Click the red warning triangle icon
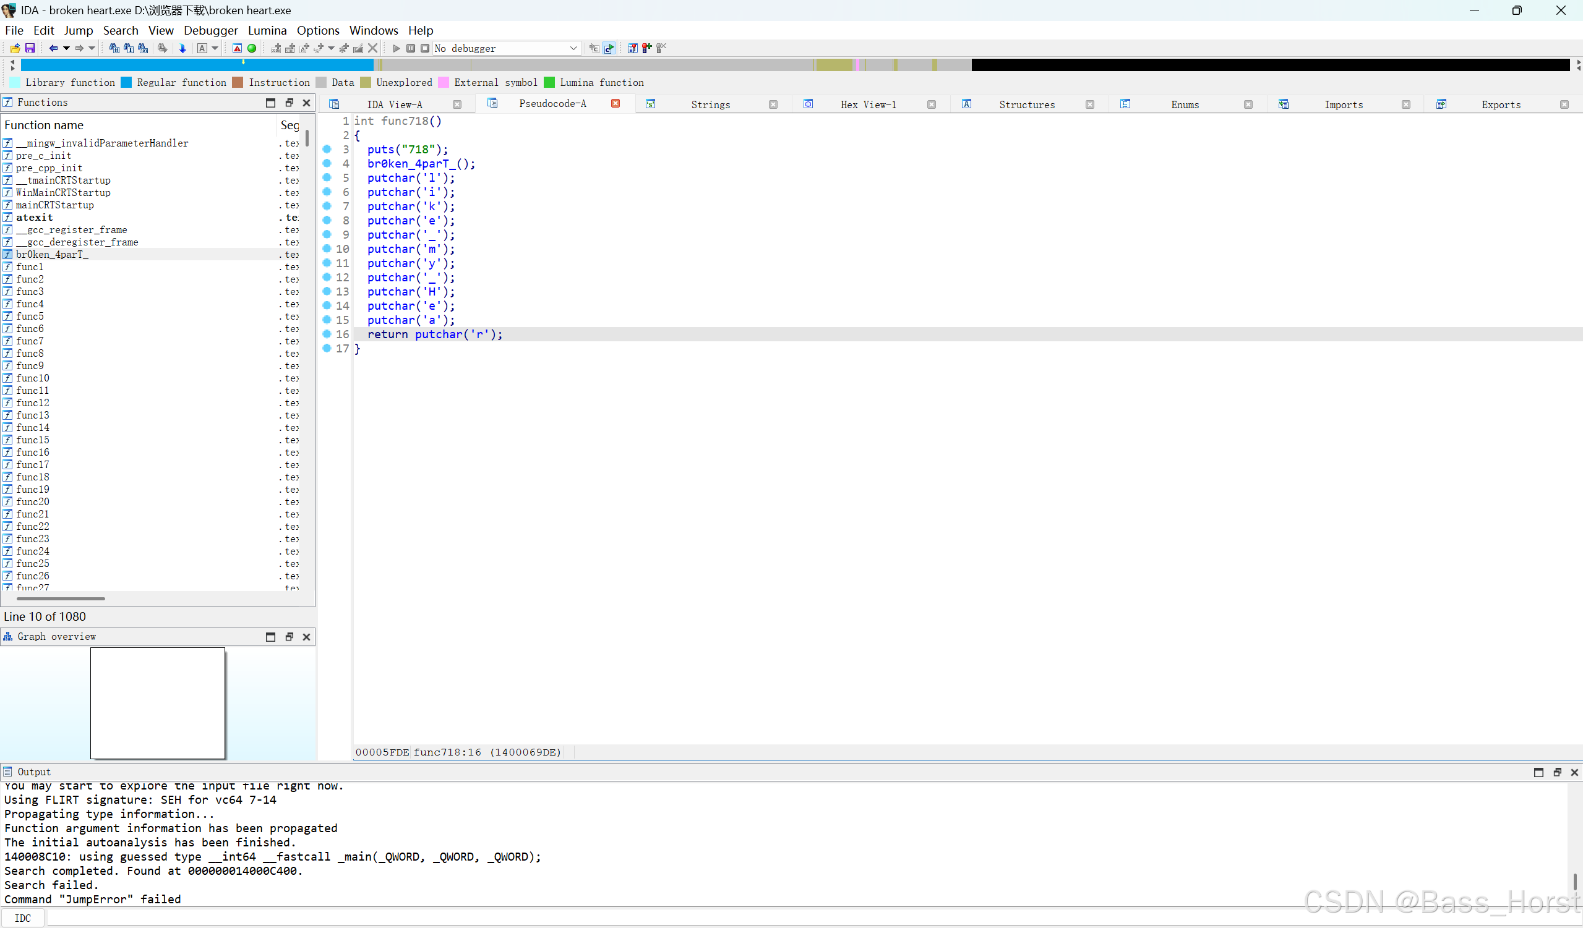Image resolution: width=1583 pixels, height=928 pixels. tap(237, 48)
